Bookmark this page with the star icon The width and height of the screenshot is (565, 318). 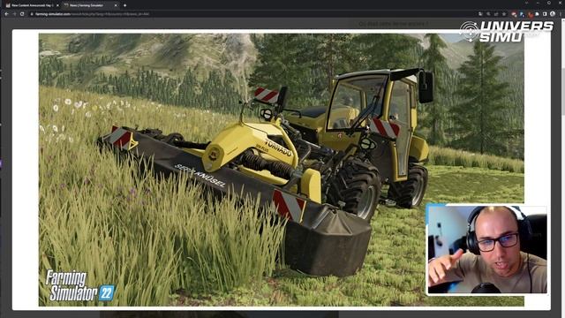tap(504, 14)
